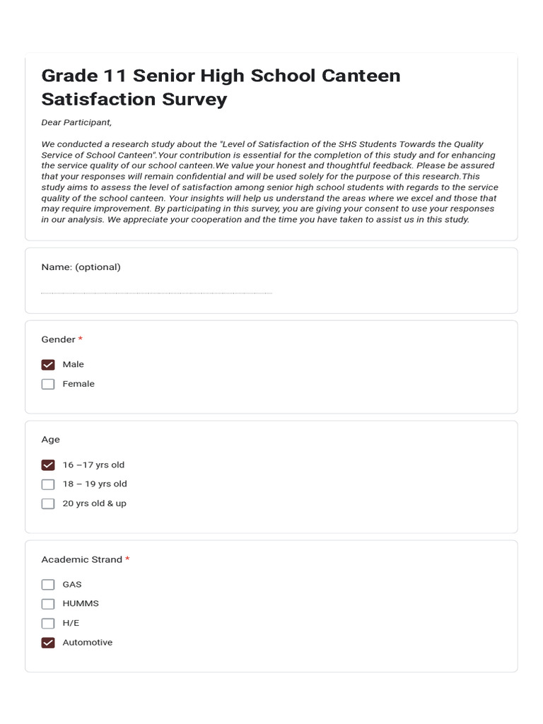Screen dimensions: 543x724
Task: Select the 18 – 19 yrs old checkbox
Action: pos(48,484)
